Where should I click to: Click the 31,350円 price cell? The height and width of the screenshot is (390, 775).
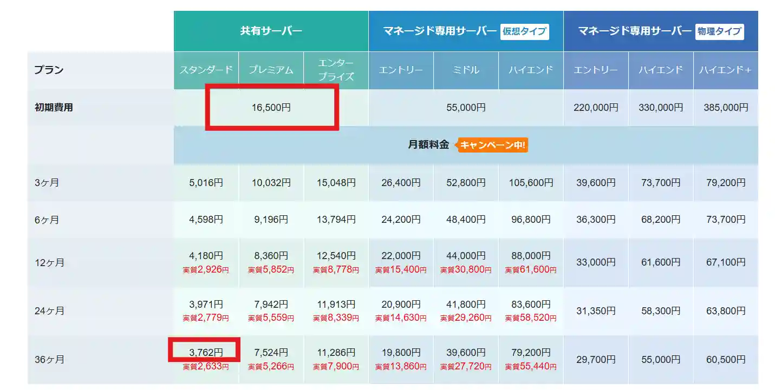point(596,311)
